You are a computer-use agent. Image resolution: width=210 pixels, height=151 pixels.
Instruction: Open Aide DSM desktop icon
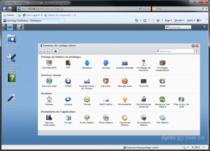(x=12, y=80)
